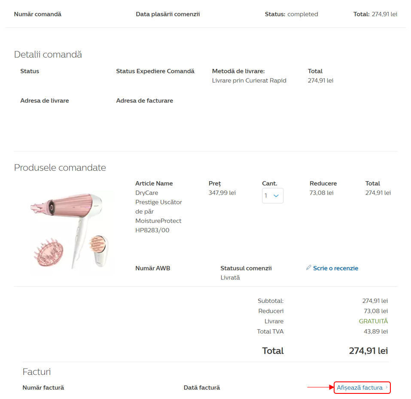This screenshot has height=399, width=411.
Task: Click the small chevron after Afișează factura
Action: pos(387,388)
